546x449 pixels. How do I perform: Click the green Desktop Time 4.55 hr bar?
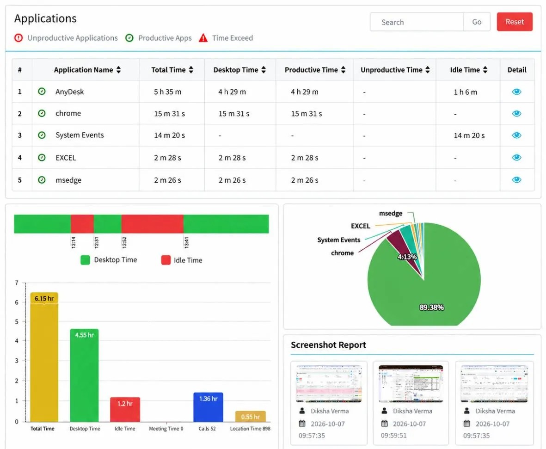[84, 375]
